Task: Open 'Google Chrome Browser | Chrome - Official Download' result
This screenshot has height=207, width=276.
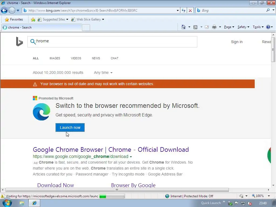Action: click(x=111, y=149)
